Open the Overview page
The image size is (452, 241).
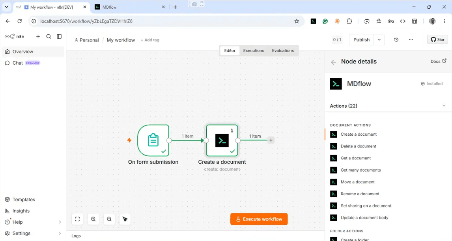click(x=33, y=52)
